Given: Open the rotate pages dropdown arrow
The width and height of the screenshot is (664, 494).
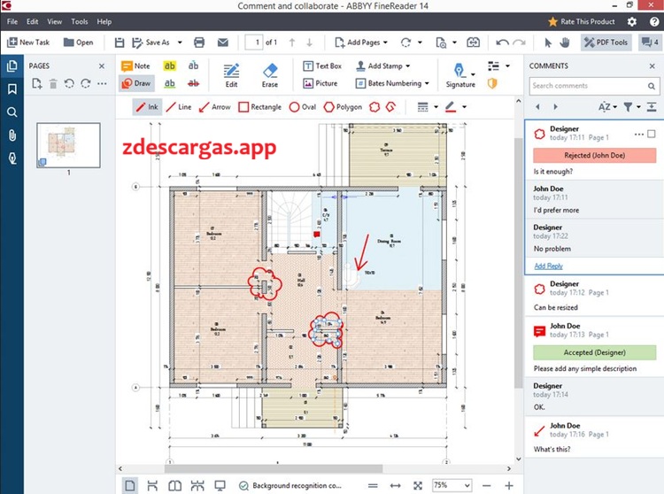Looking at the screenshot, I should pos(420,42).
